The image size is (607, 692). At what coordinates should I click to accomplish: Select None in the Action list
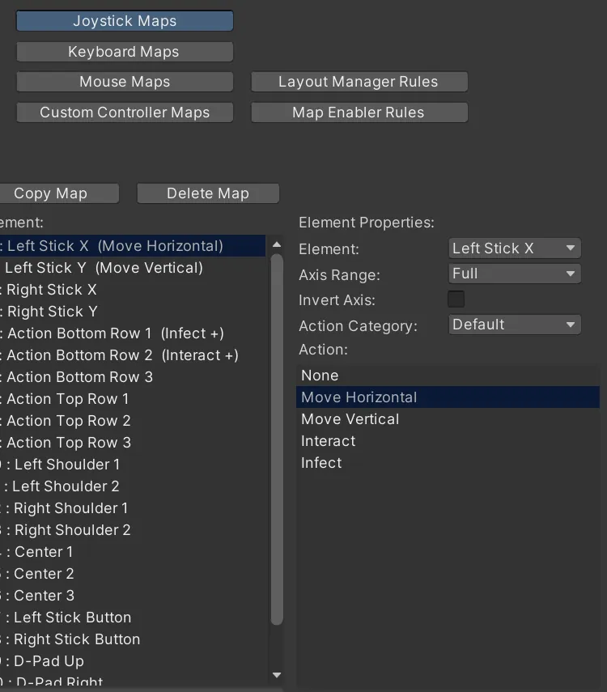click(448, 375)
